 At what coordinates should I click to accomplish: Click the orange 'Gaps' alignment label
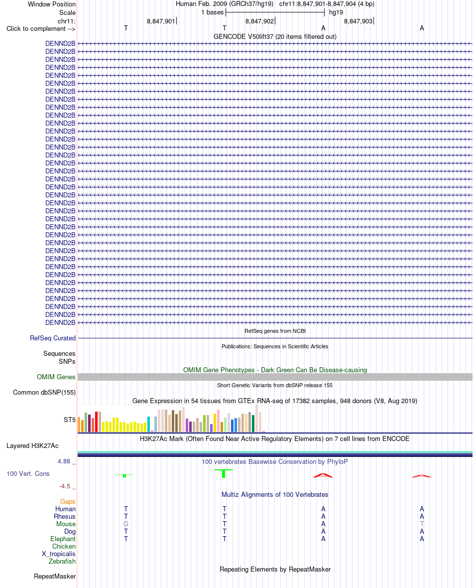(x=68, y=501)
